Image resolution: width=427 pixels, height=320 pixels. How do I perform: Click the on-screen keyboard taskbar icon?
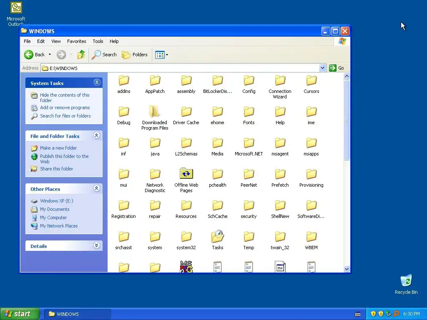point(358,314)
